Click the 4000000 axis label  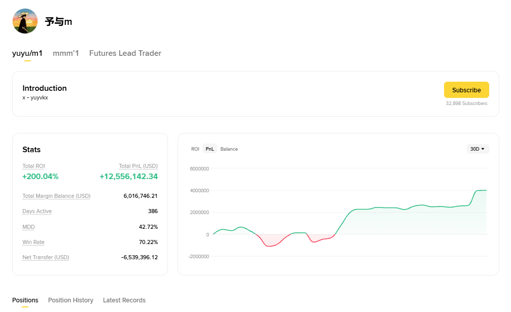click(199, 191)
